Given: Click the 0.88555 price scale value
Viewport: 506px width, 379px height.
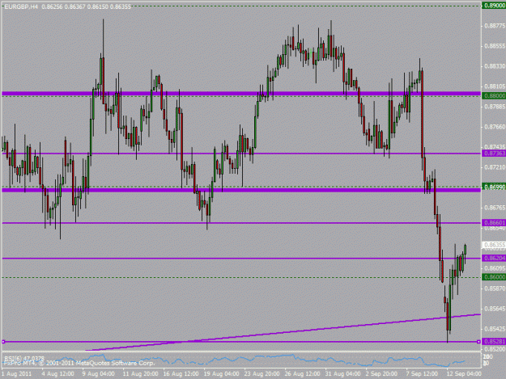Looking at the screenshot, I should (x=495, y=46).
